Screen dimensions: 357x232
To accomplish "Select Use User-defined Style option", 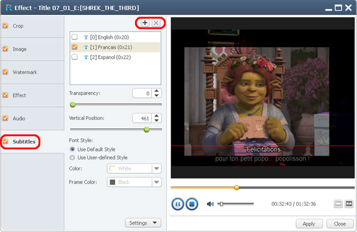I will (73, 157).
